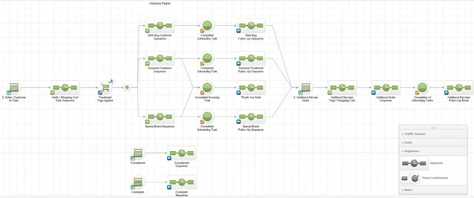Open the Special Event Sequence node
Viewport: 474px width, 198px height.
click(160, 117)
